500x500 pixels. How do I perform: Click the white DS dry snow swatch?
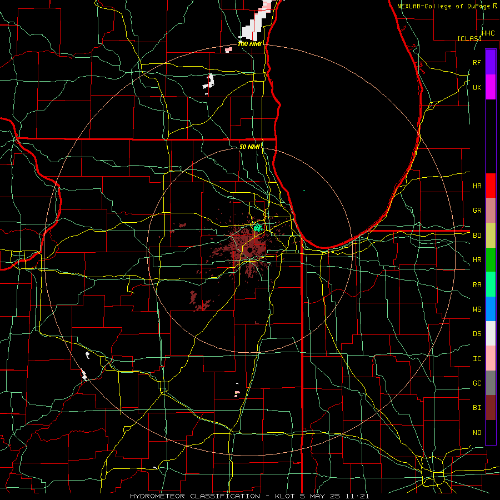click(491, 333)
